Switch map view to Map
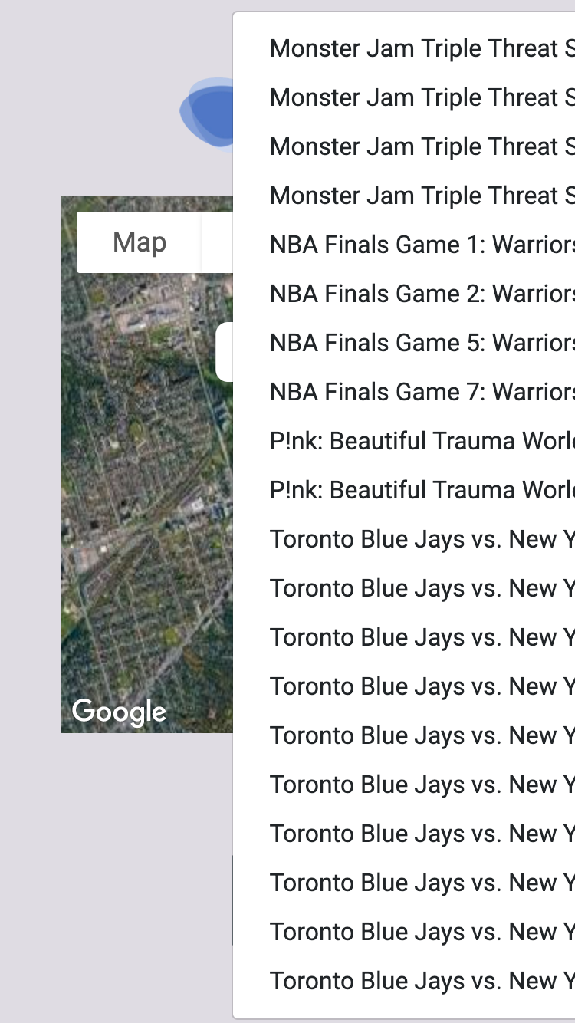575x1023 pixels. [140, 242]
